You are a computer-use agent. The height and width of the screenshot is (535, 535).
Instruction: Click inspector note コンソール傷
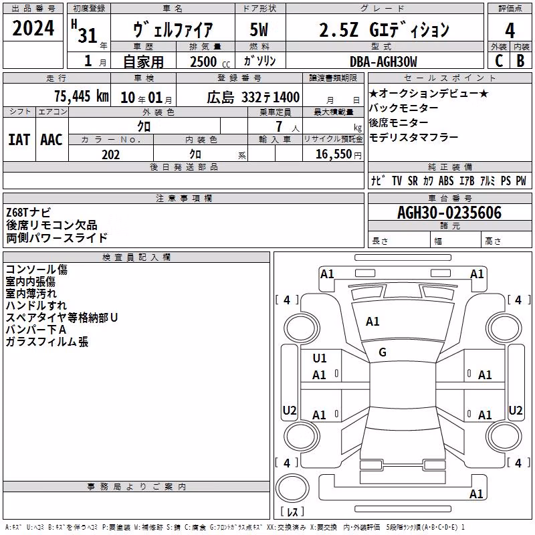coord(37,270)
